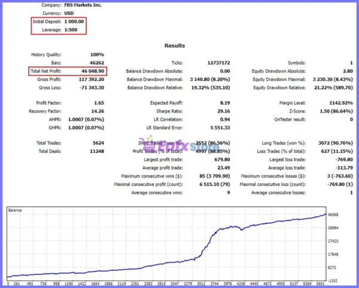Click the Average consecutive wins value 9
The width and height of the screenshot is (359, 288).
(229, 192)
